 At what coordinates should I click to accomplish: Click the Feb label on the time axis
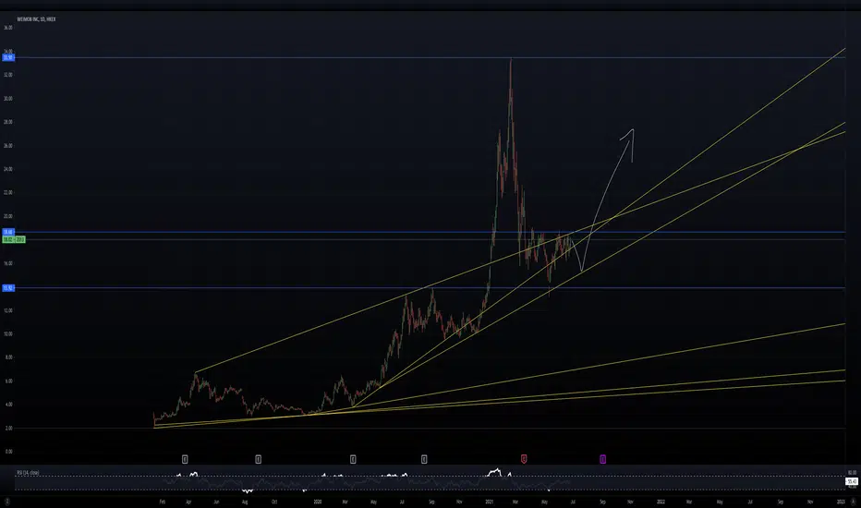(x=162, y=502)
